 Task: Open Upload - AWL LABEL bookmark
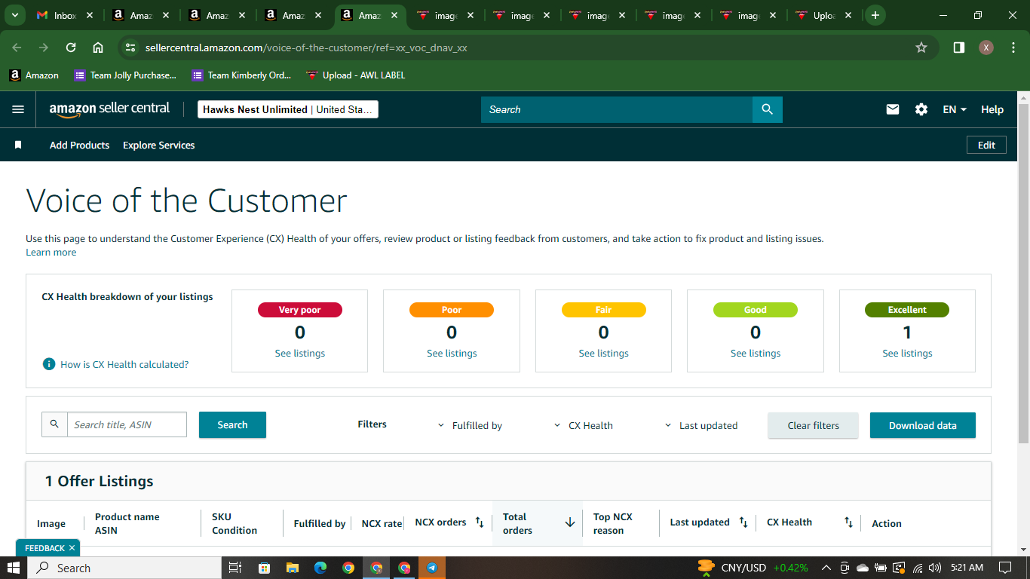click(355, 75)
